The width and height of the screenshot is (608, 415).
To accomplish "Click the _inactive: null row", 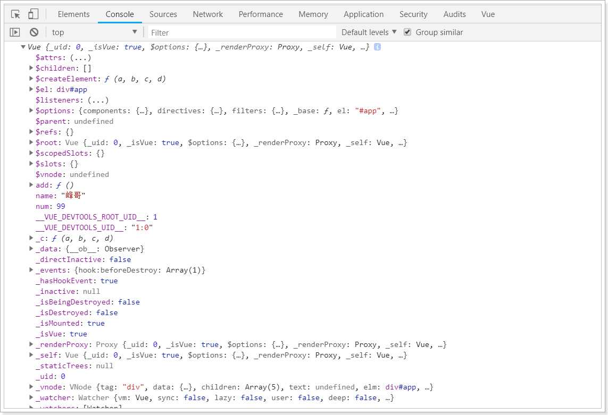I will click(x=68, y=291).
